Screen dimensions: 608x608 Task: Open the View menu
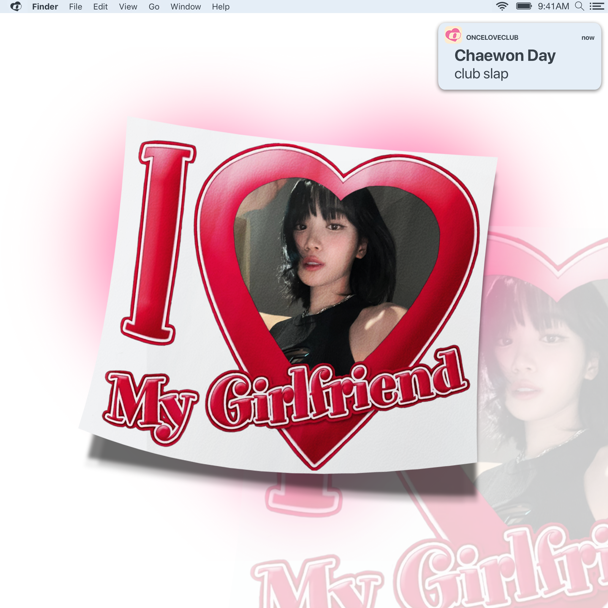128,7
